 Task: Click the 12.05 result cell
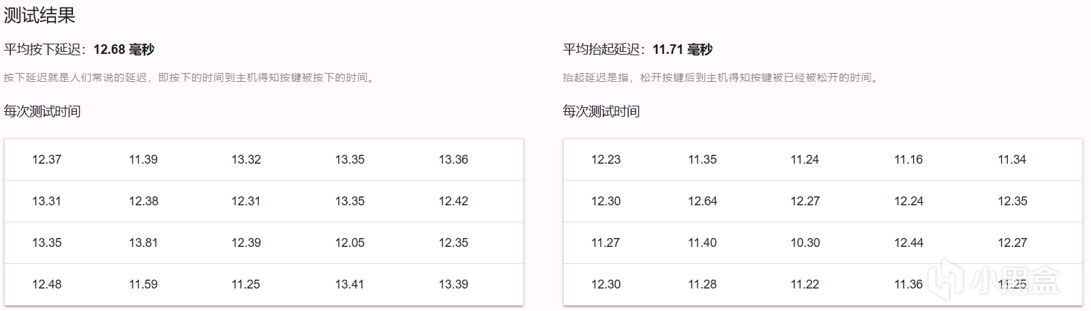pos(350,243)
